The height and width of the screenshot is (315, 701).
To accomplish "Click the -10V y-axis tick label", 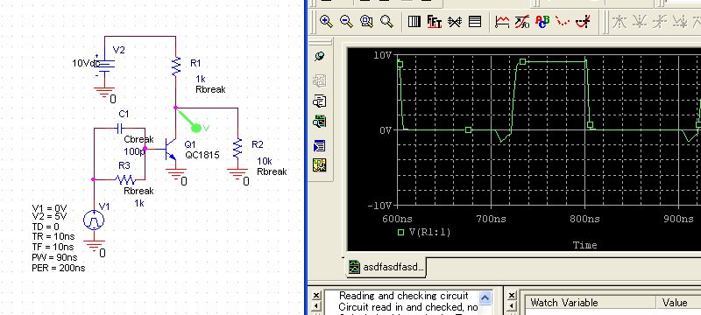I will coord(379,206).
